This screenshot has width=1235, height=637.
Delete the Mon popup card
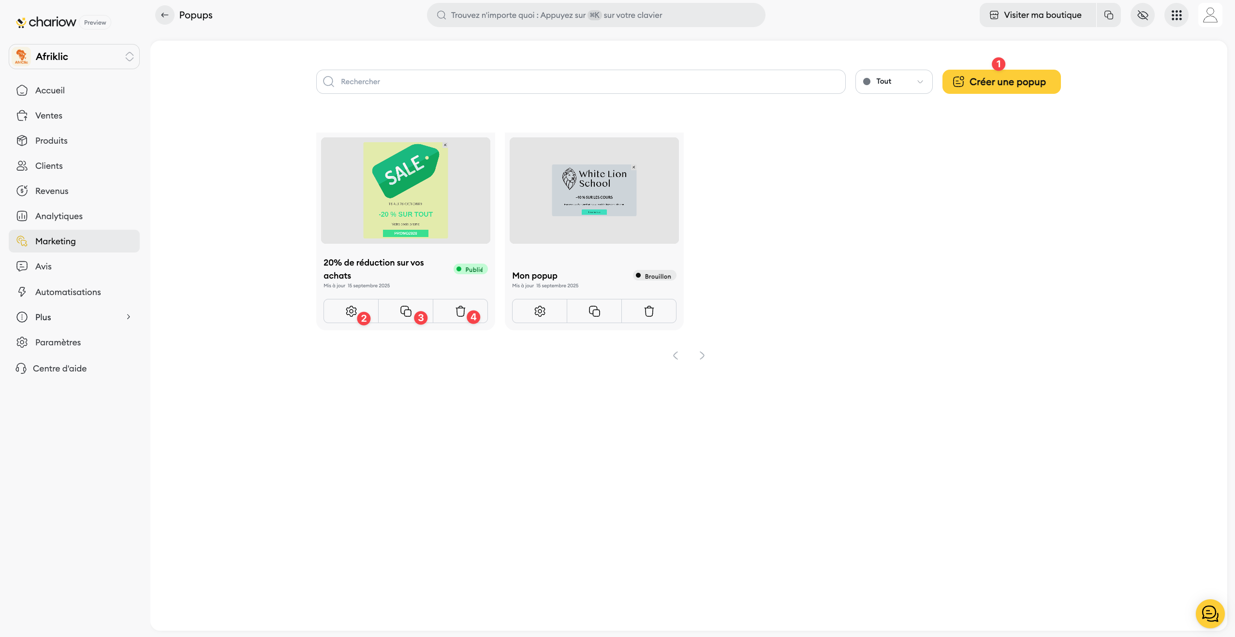pyautogui.click(x=649, y=311)
